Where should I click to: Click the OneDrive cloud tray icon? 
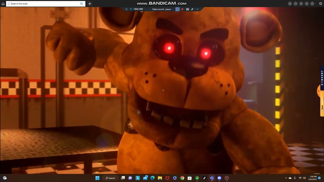click(x=290, y=178)
